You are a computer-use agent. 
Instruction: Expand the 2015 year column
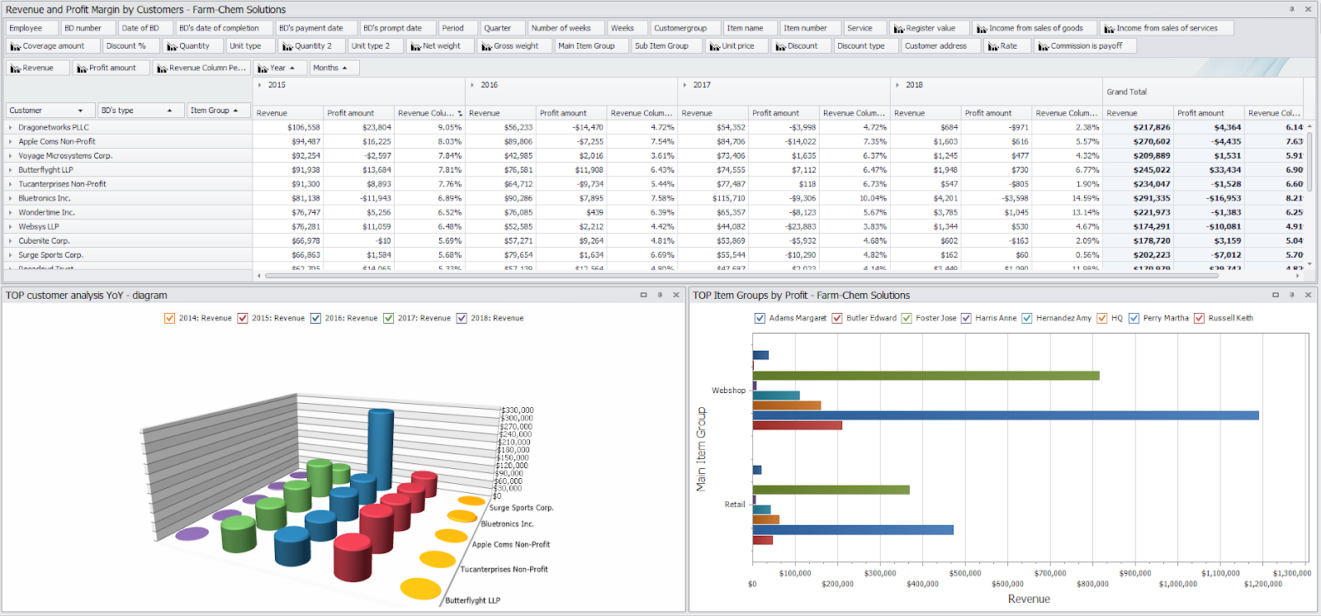(x=260, y=85)
